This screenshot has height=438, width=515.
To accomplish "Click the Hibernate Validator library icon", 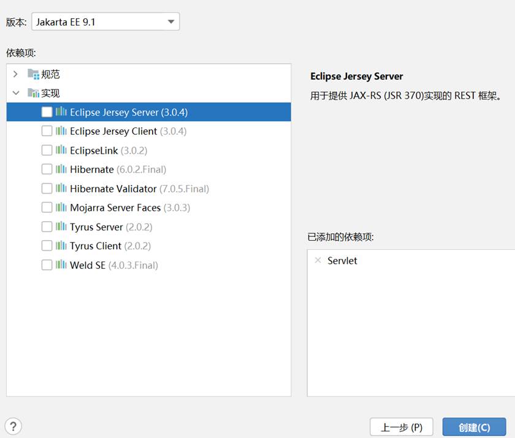I will (x=61, y=188).
